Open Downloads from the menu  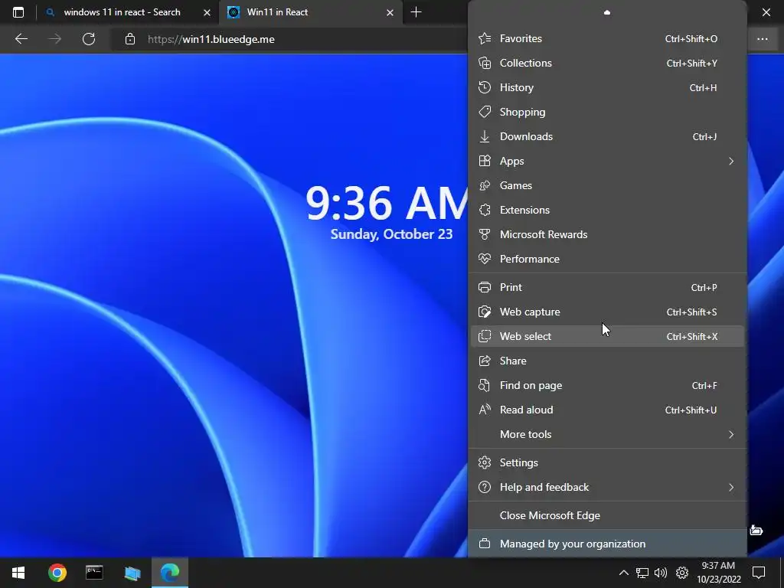[x=607, y=136]
